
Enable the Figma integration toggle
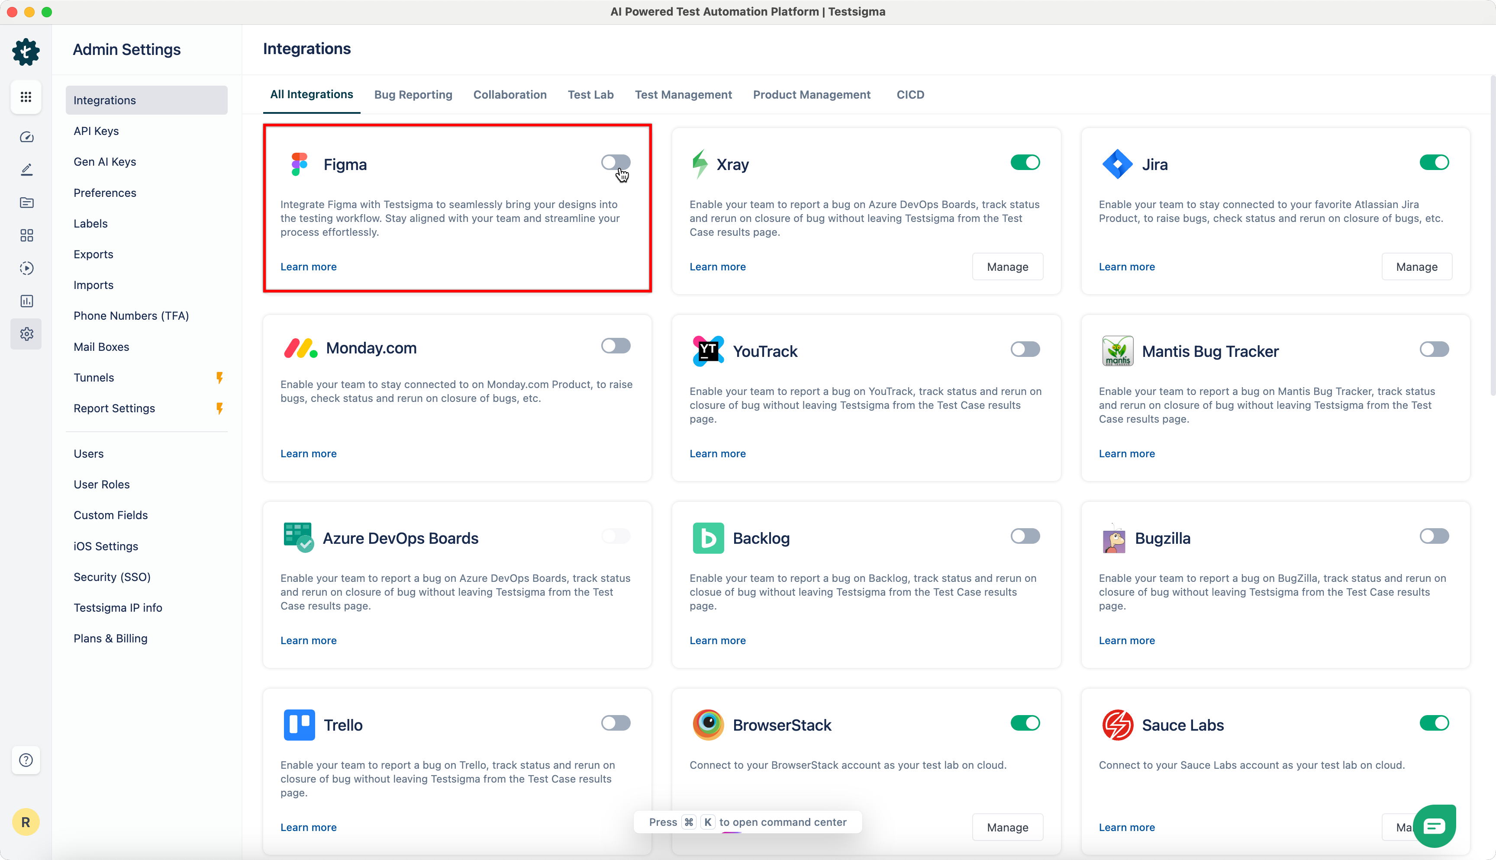[x=615, y=162]
